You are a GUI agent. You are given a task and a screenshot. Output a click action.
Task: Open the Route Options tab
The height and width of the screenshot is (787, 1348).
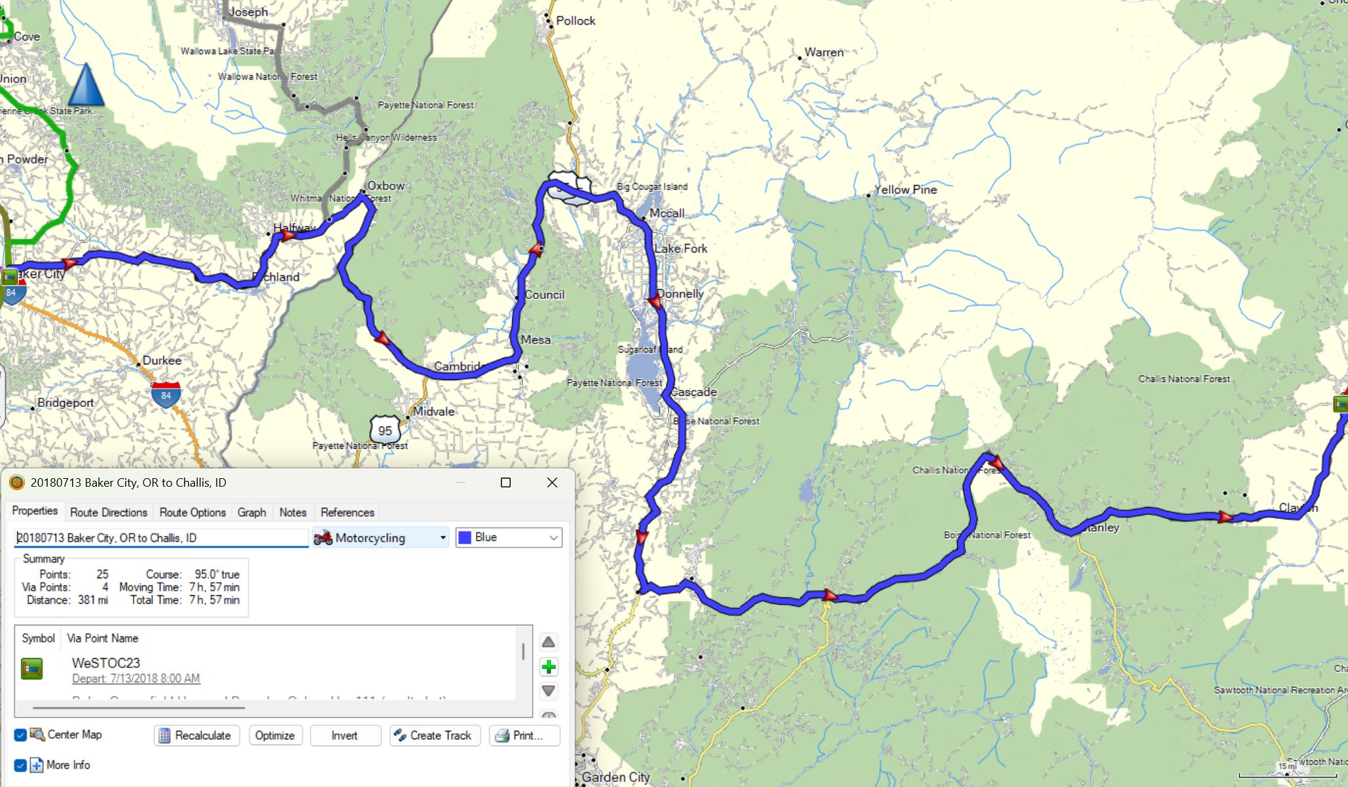pos(192,512)
